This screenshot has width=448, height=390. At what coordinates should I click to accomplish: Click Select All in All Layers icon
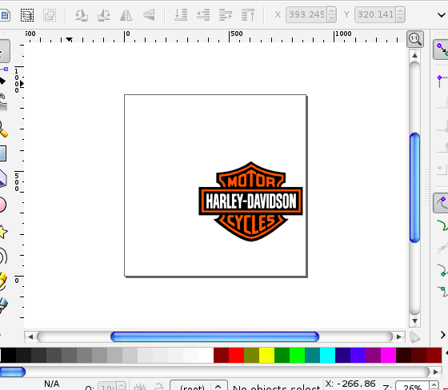pos(27,14)
